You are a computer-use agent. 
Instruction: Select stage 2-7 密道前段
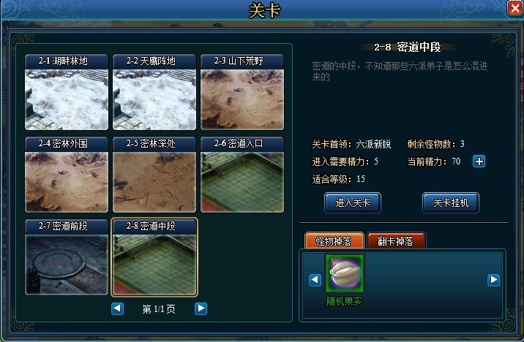(x=67, y=257)
